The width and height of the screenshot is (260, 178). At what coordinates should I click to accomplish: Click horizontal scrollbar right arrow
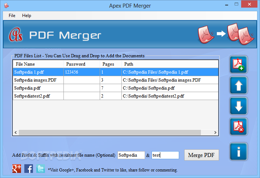point(215,132)
